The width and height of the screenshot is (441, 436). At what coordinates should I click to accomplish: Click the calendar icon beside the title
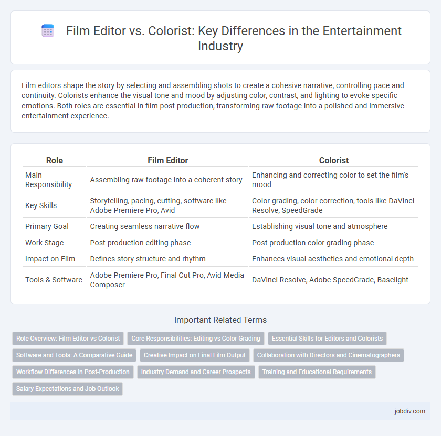(48, 30)
